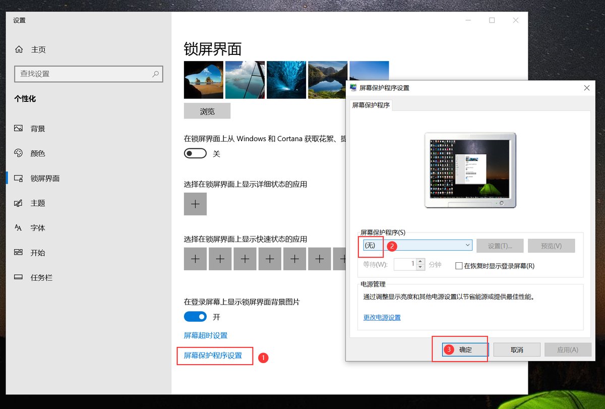Image resolution: width=605 pixels, height=409 pixels.
Task: Open 屏幕超时设置 link
Action: [206, 335]
